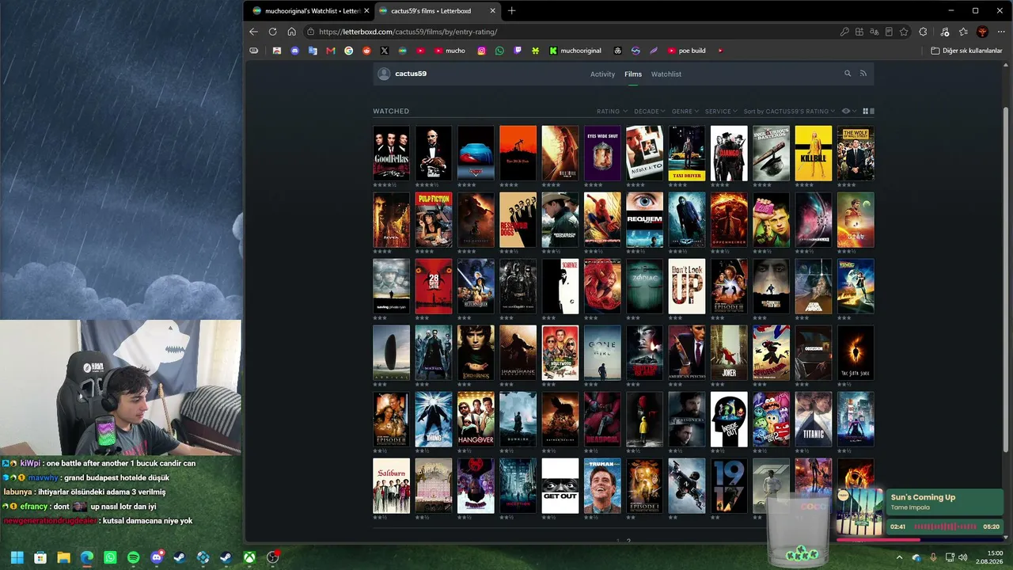Open the Don't Look Up poster
Screen dimensions: 1013x570
point(687,286)
